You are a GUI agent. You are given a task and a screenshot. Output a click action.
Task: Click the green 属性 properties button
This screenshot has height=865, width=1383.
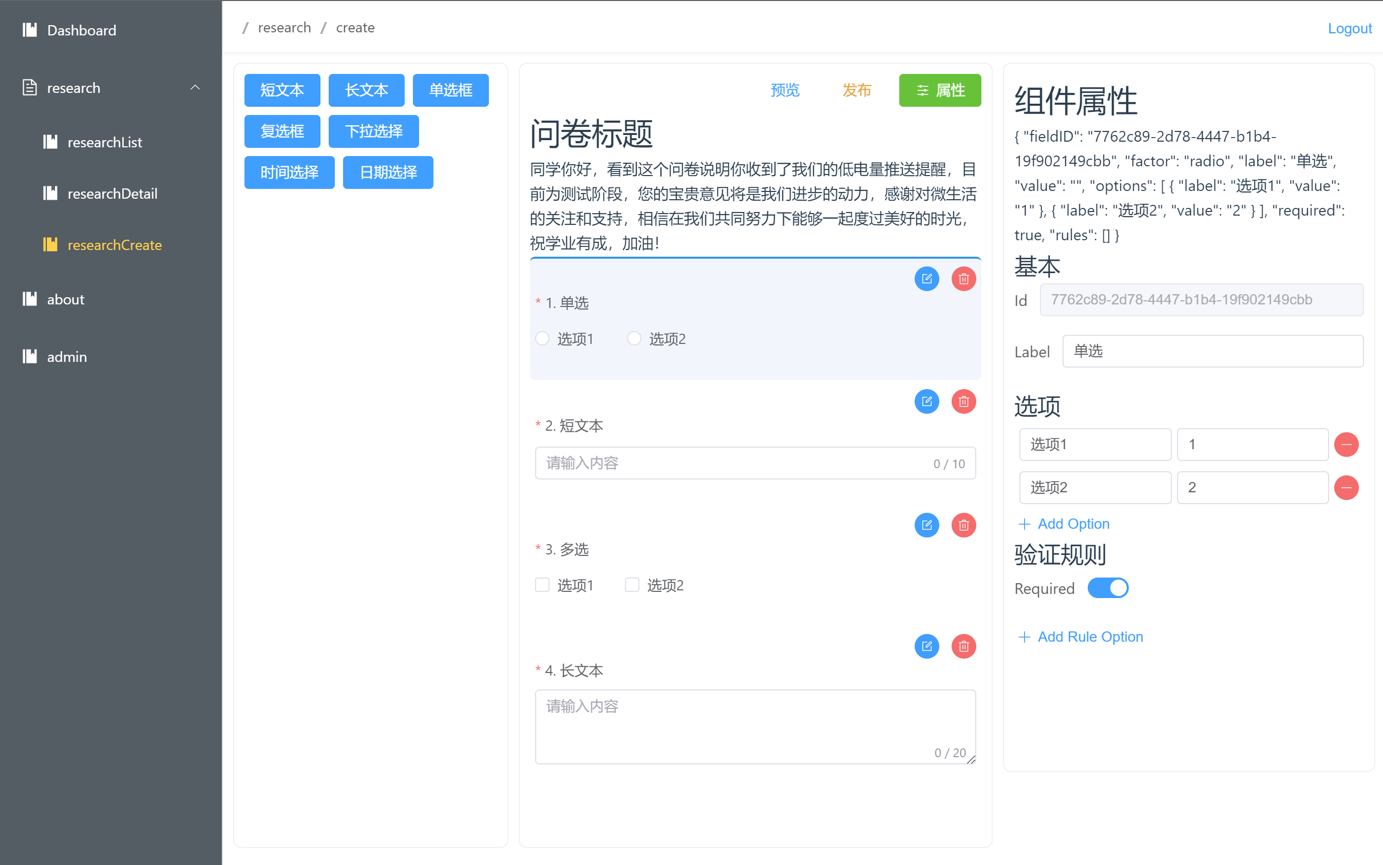(940, 90)
